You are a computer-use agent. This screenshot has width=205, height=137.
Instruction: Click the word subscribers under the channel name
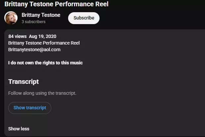pyautogui.click(x=35, y=22)
